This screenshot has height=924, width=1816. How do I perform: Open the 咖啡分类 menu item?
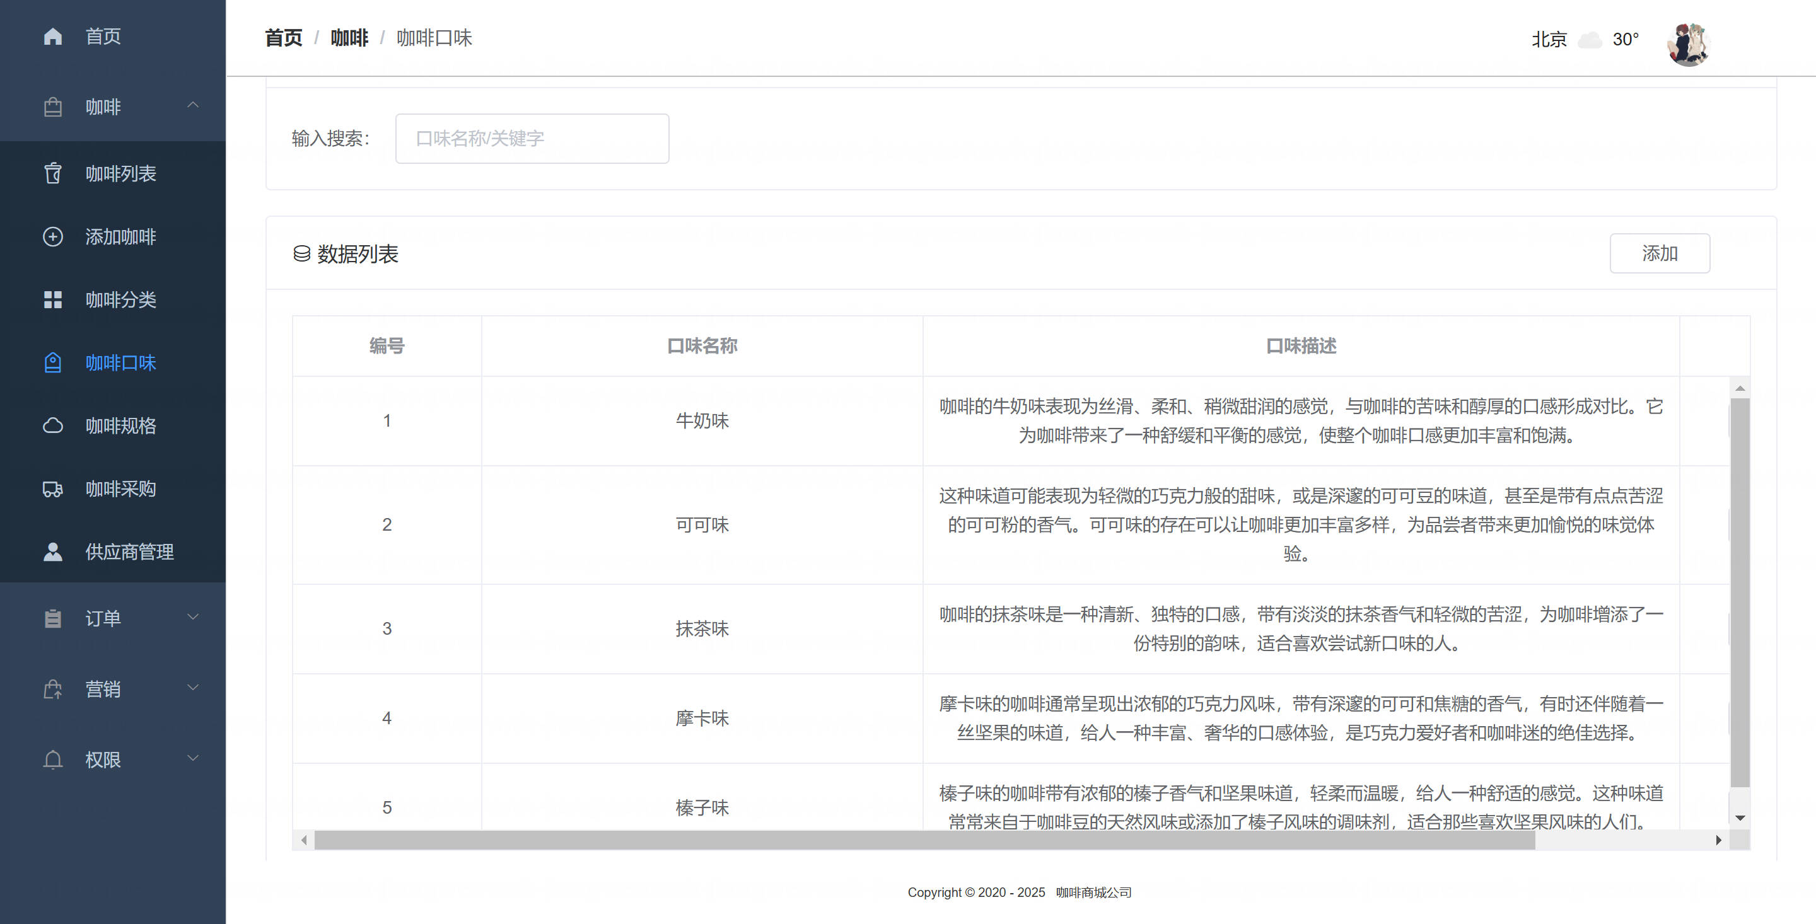[x=113, y=299]
